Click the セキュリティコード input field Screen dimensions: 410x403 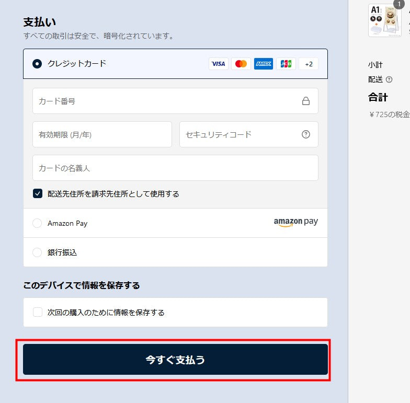pos(241,134)
